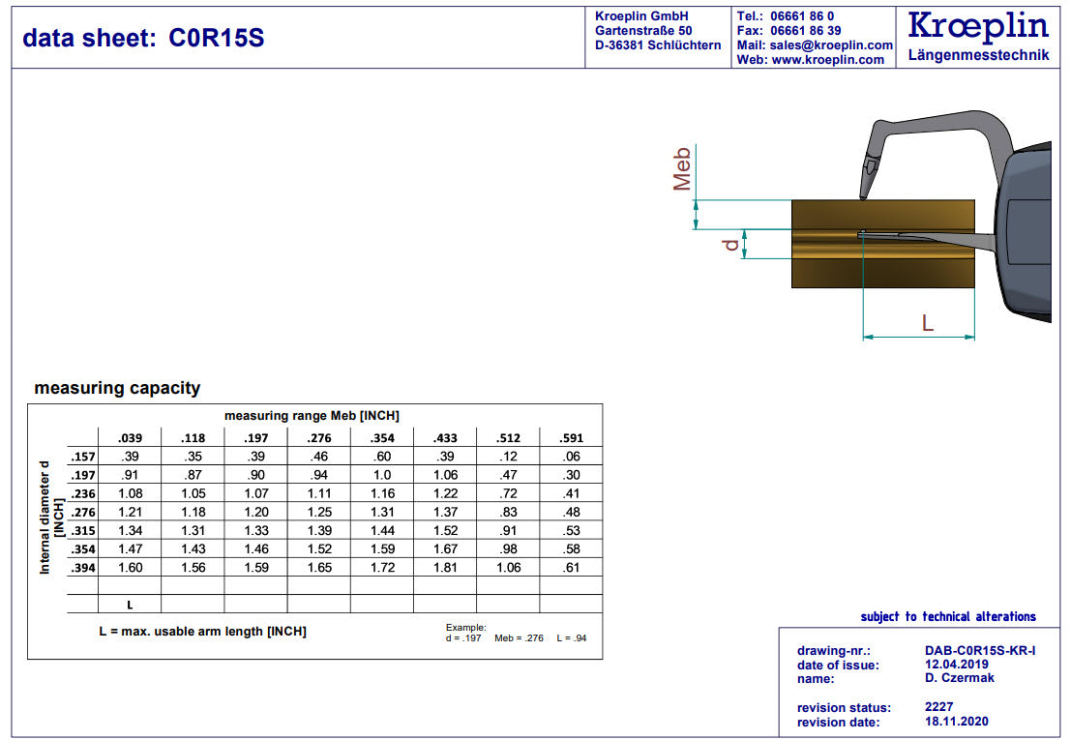The height and width of the screenshot is (740, 1071).
Task: Click the d dimension label in drawing
Action: pos(732,245)
